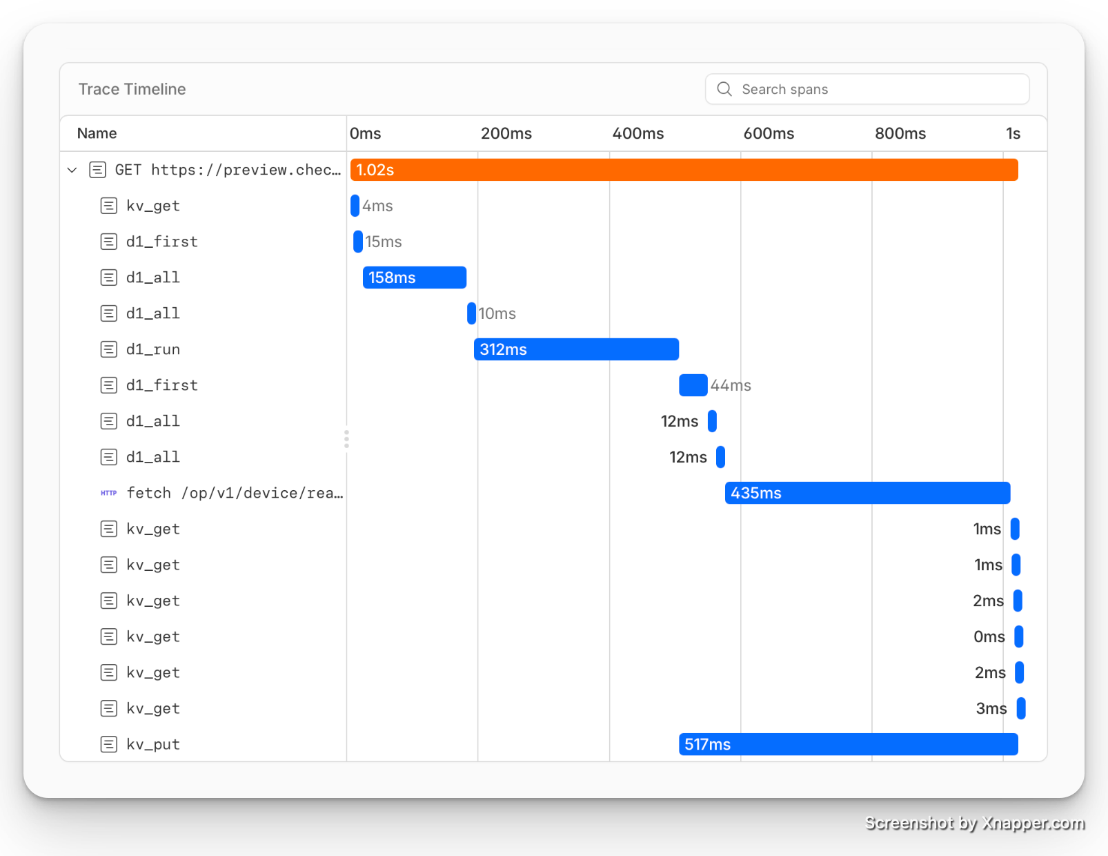The width and height of the screenshot is (1108, 856).
Task: Click the 517ms kv_put span bar
Action: [848, 744]
